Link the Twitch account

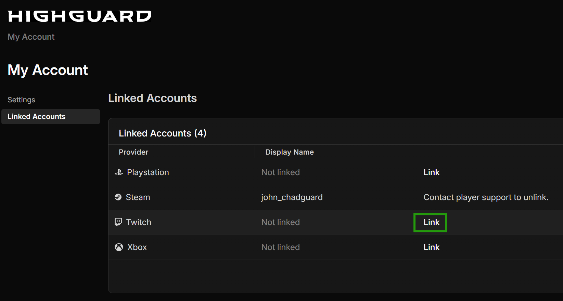click(x=431, y=222)
